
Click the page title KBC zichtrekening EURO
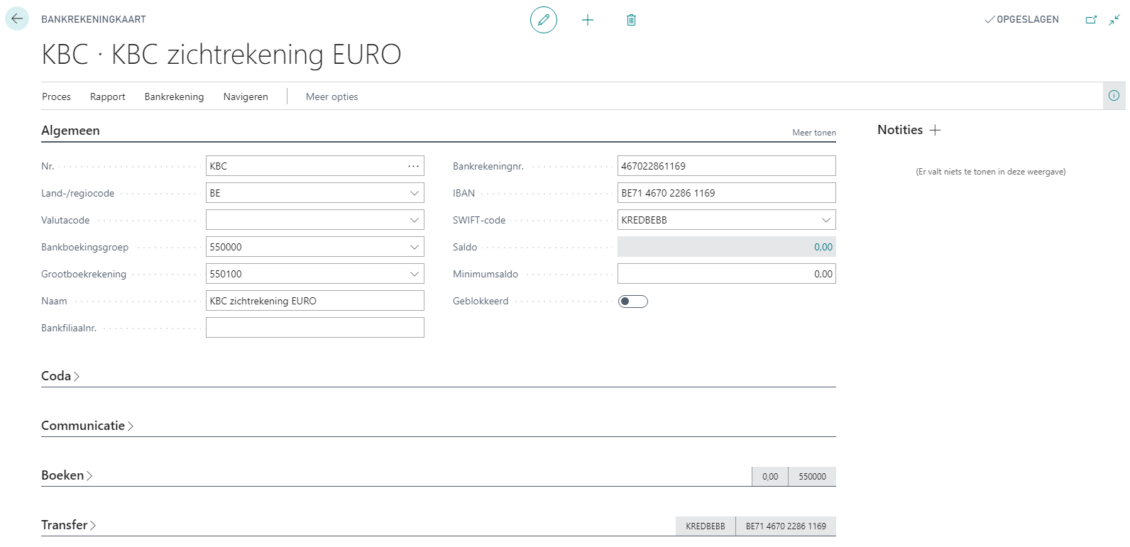tap(221, 55)
